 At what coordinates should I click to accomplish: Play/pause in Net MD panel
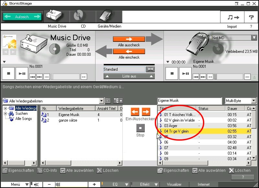pyautogui.click(x=185, y=73)
